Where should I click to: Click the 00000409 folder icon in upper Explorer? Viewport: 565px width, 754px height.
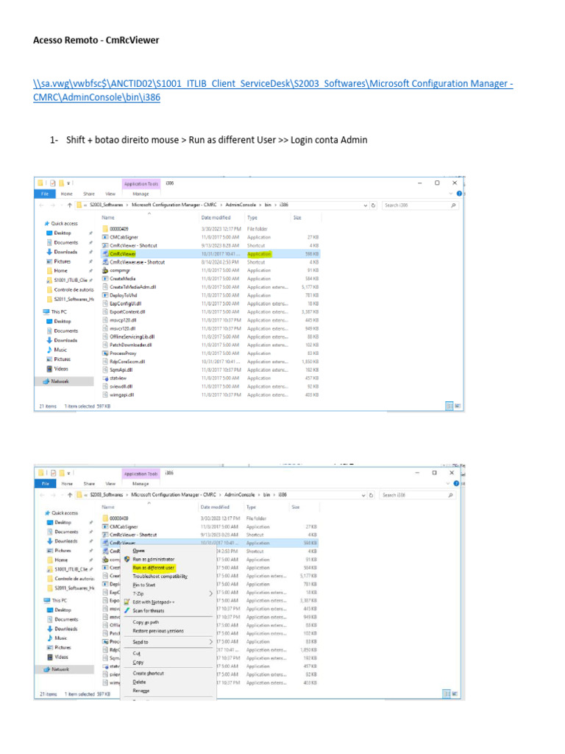click(105, 229)
